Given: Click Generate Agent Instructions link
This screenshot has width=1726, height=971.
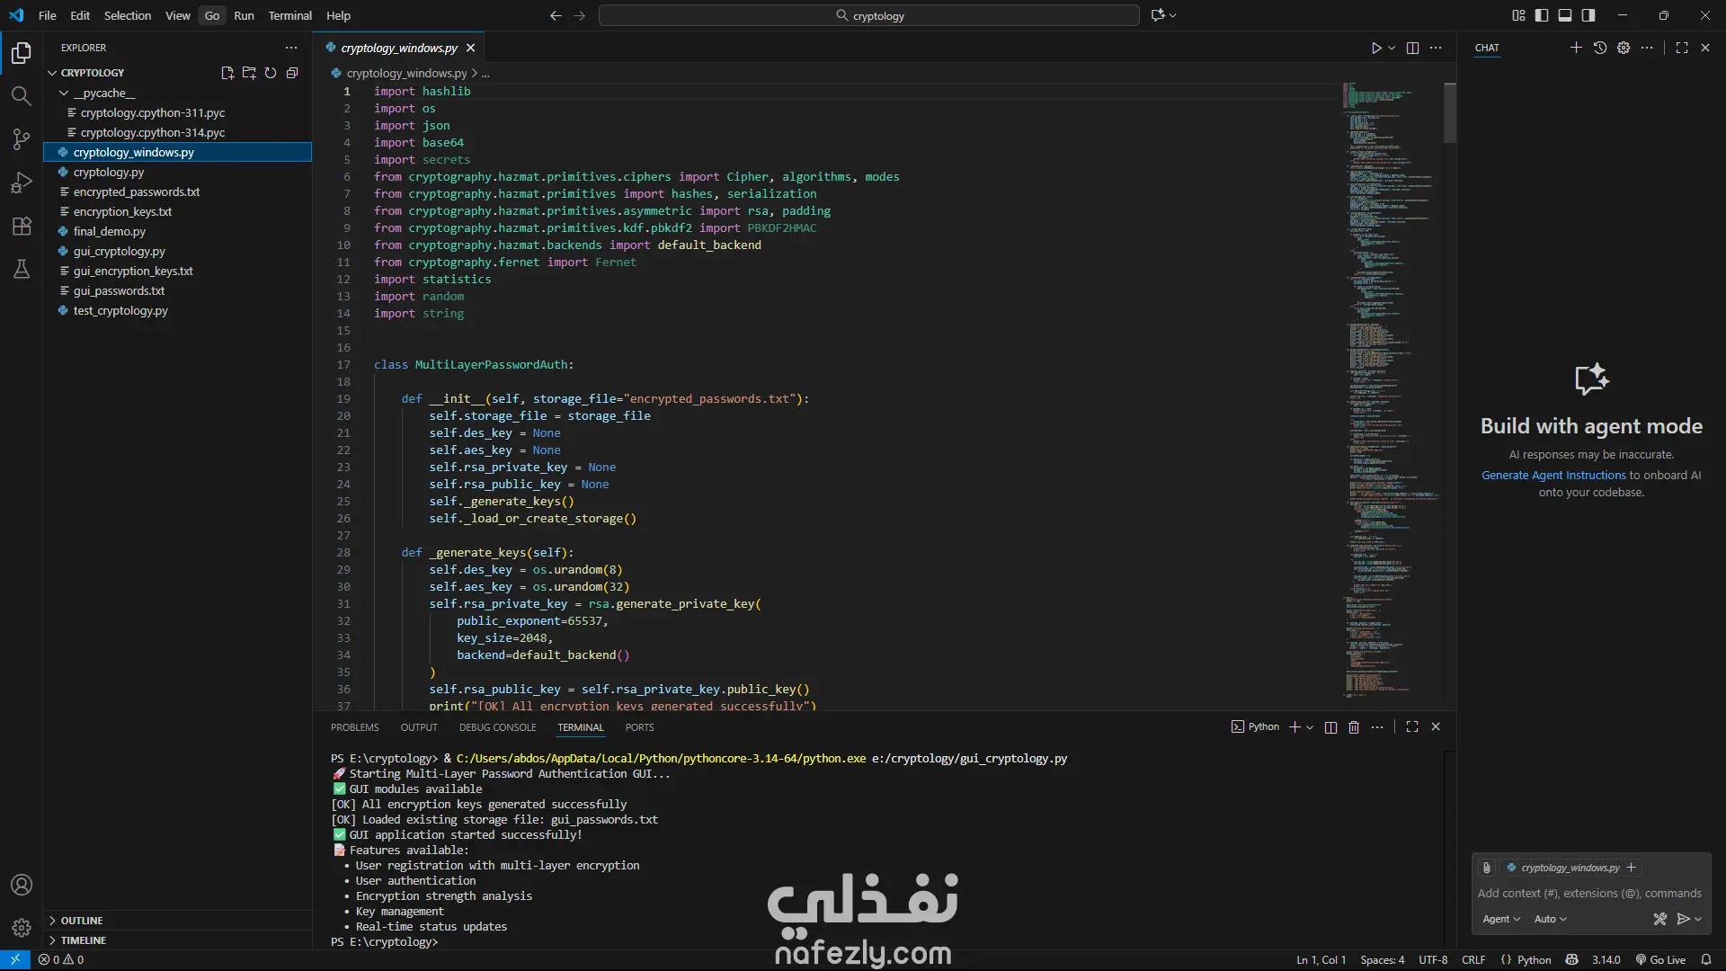Looking at the screenshot, I should (x=1553, y=475).
